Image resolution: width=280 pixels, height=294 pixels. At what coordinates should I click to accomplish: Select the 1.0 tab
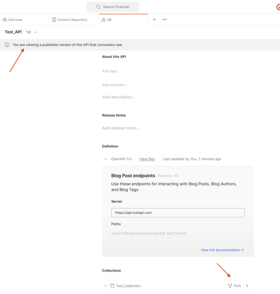tap(124, 20)
